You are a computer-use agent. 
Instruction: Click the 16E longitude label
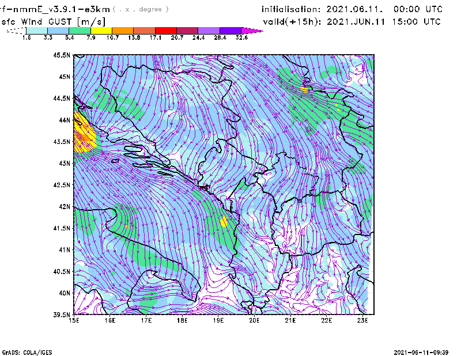pyautogui.click(x=110, y=320)
